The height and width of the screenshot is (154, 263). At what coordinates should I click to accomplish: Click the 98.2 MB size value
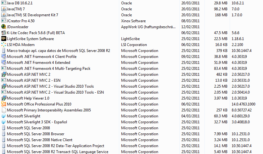pos(221,9)
